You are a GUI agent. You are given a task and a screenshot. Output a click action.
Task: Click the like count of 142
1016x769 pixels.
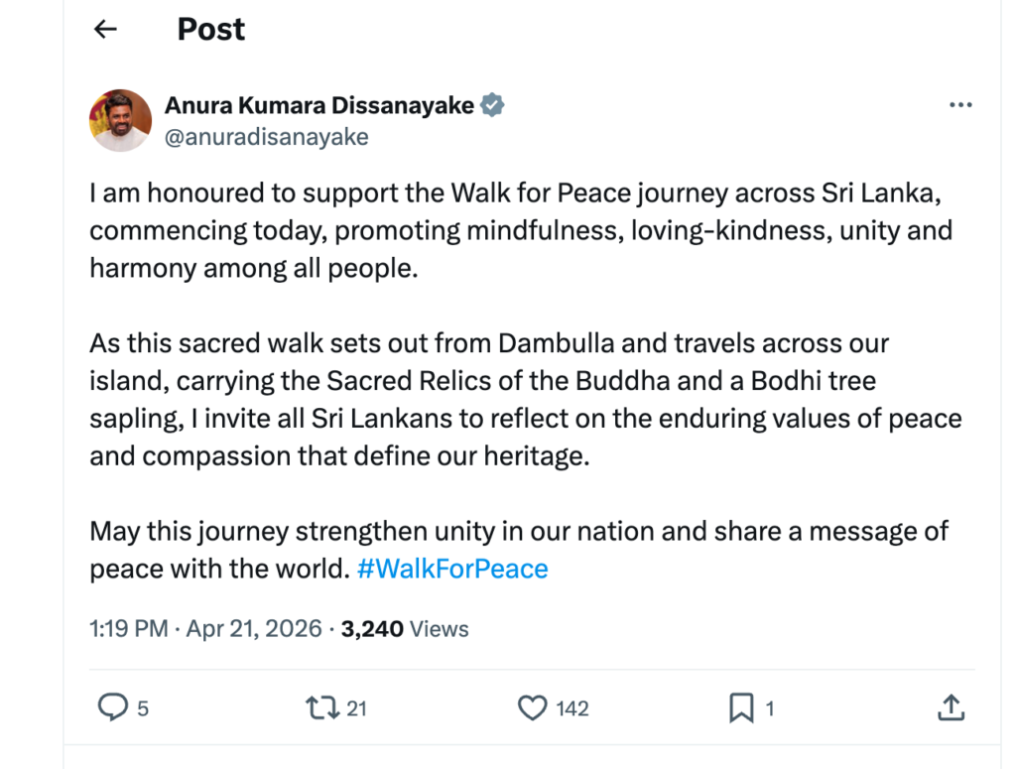point(572,708)
